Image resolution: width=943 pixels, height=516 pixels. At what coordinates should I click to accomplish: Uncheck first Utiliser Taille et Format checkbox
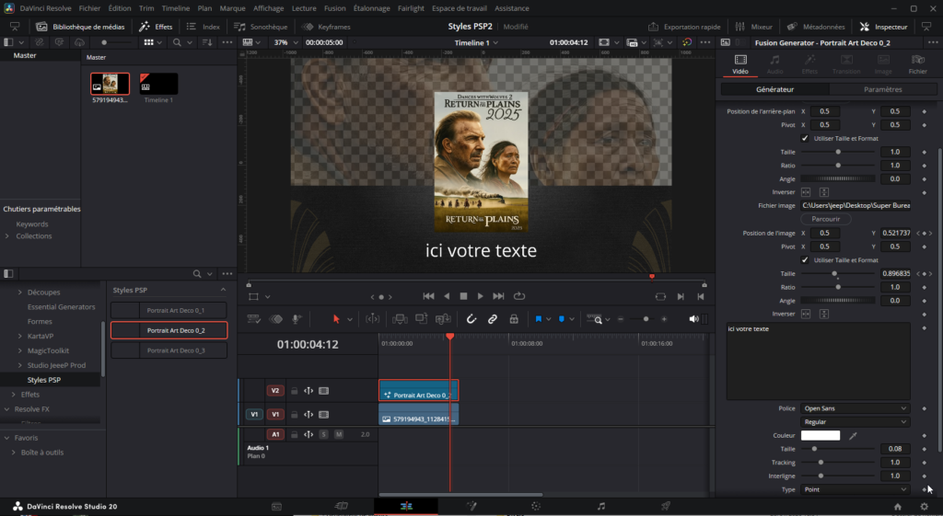[805, 138]
